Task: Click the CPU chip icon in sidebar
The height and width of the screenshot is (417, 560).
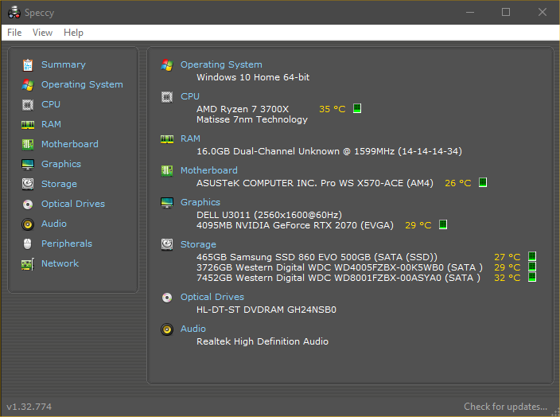Action: [28, 105]
